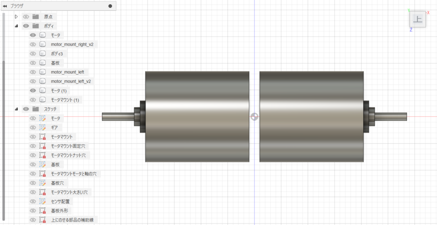The height and width of the screenshot is (225, 437).
Task: Click the locked sketch icon of 基板外形
Action: click(42, 211)
